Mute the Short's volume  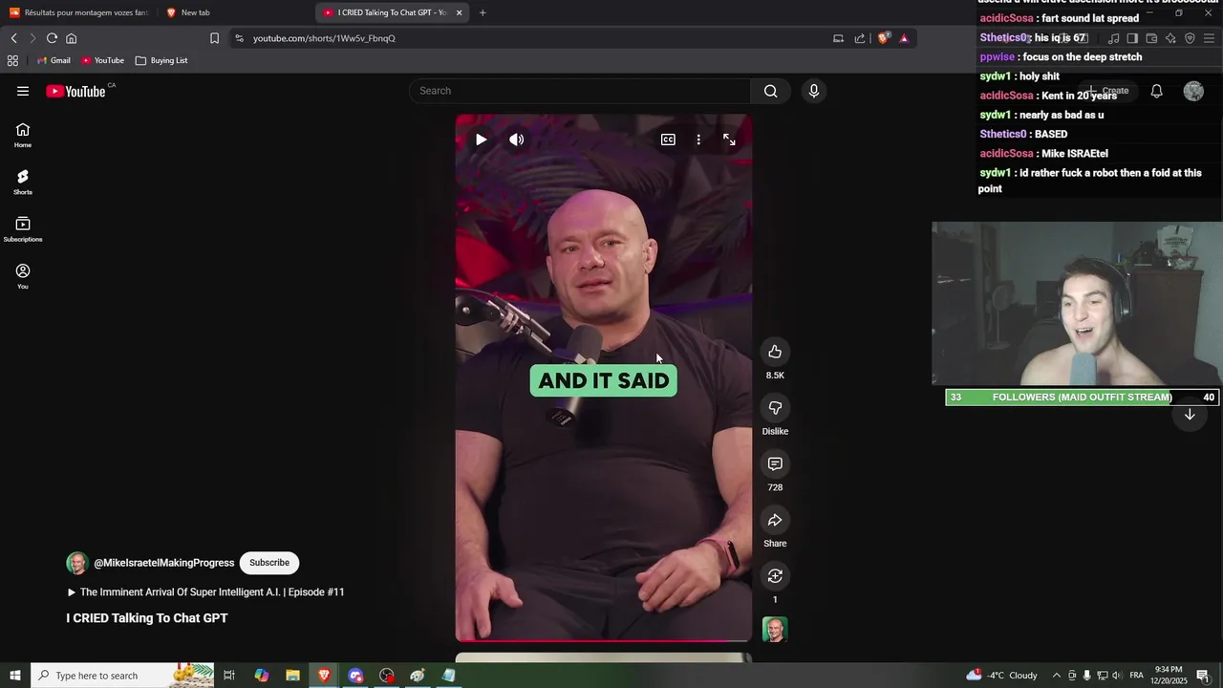[517, 140]
